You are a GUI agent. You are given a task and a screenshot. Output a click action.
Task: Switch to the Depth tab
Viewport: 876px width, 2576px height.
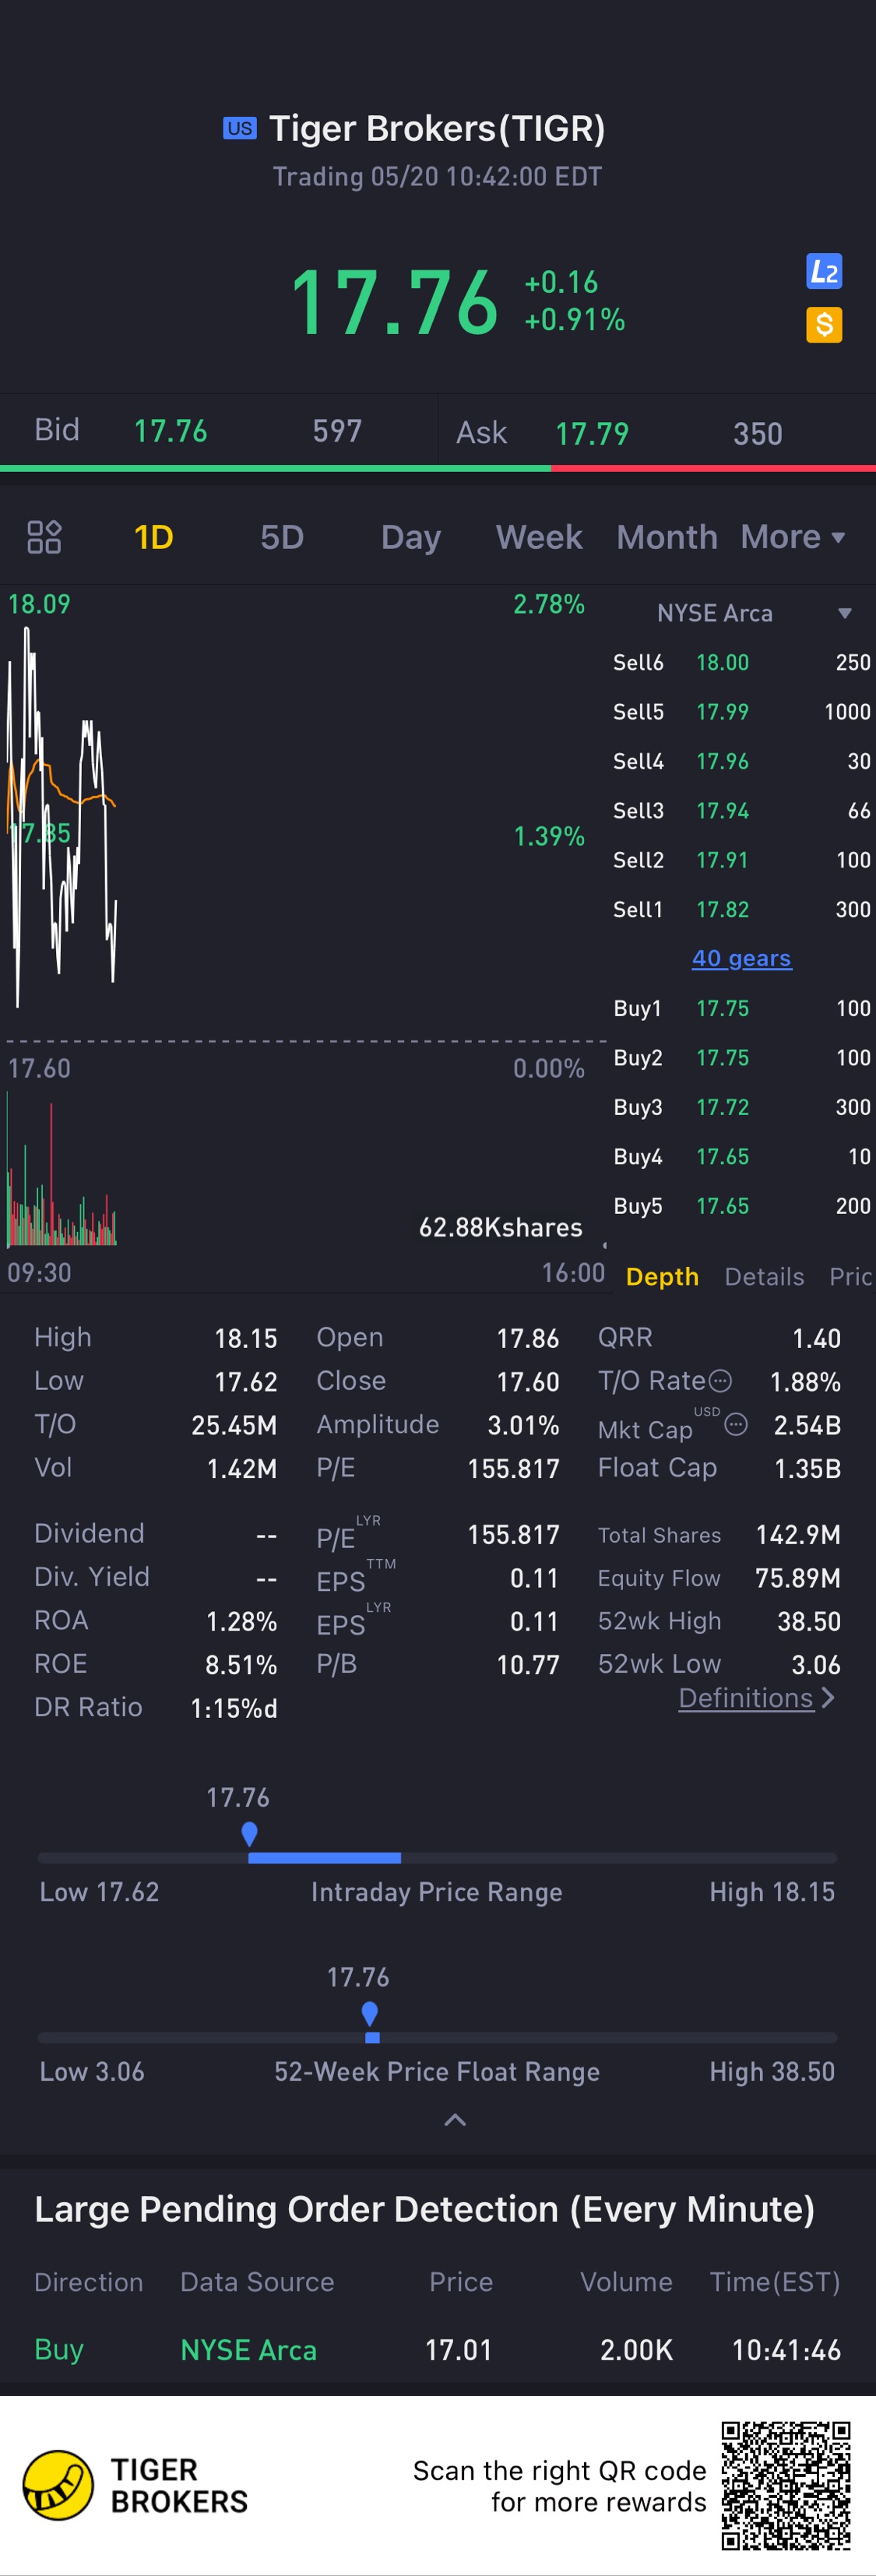662,1276
